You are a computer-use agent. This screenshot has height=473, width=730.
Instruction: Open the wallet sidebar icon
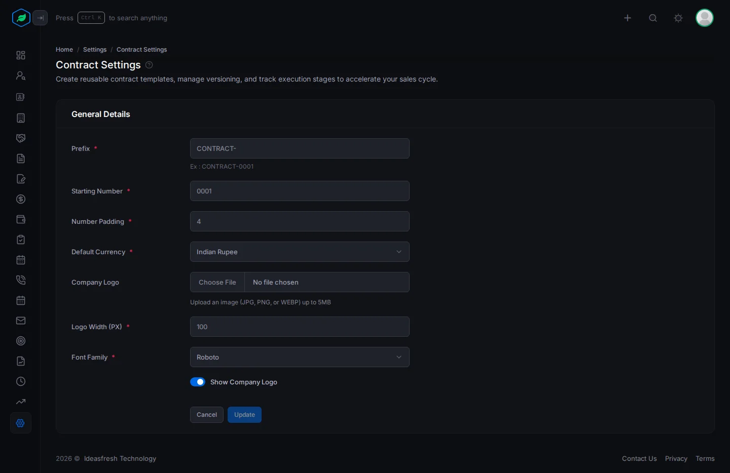(21, 219)
